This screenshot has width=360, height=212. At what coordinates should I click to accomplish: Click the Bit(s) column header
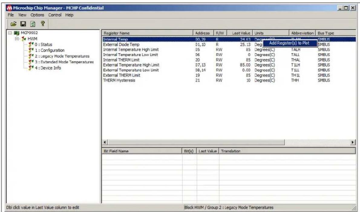189,151
